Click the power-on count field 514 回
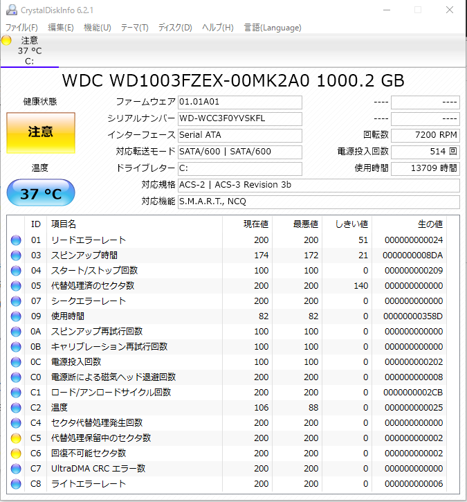This screenshot has height=502, width=467. 425,152
